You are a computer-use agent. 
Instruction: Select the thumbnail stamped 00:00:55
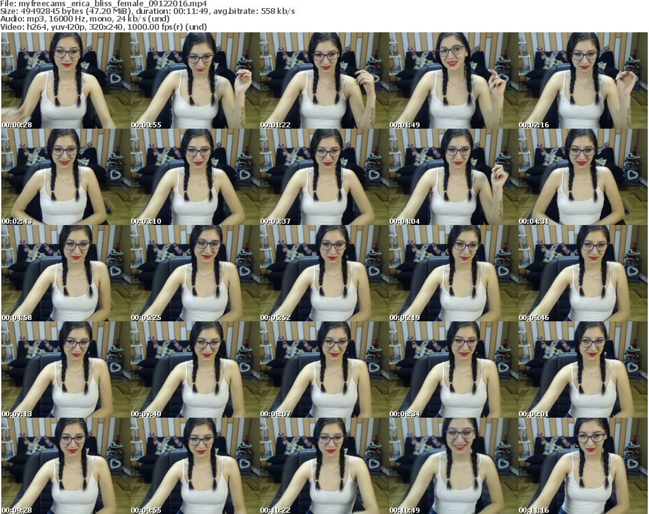pos(195,80)
